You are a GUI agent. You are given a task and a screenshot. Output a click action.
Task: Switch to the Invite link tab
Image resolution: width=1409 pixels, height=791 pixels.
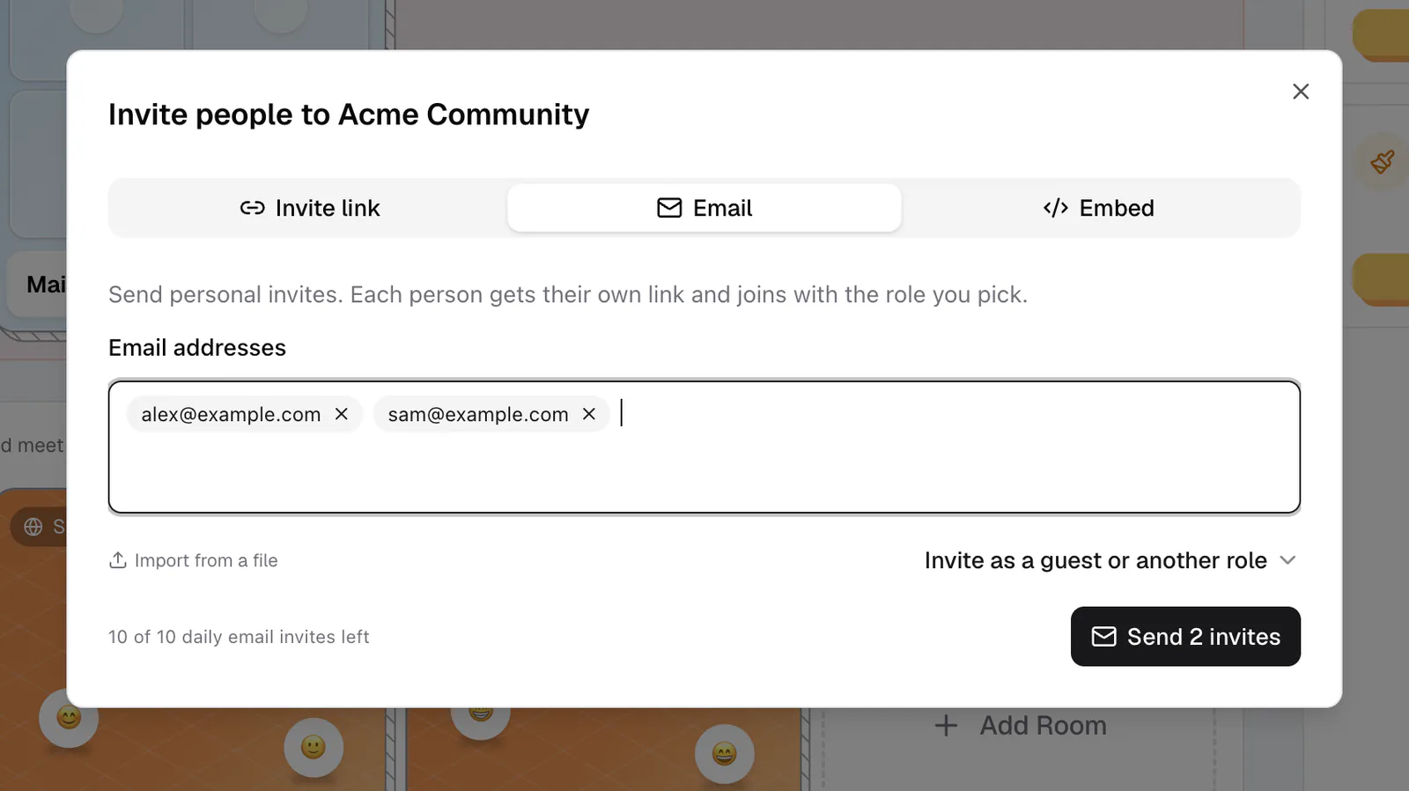pyautogui.click(x=310, y=208)
